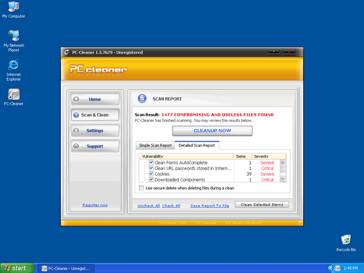Open PC-Cleaner desktop shortcut
Screen dimensions: 364x273
click(13, 94)
